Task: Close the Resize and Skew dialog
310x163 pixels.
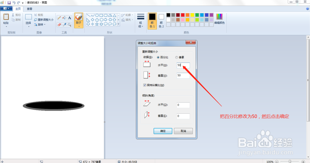Action: click(191, 42)
